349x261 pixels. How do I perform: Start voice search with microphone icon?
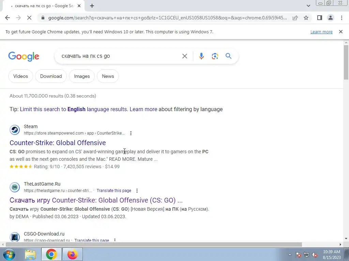[x=201, y=56]
